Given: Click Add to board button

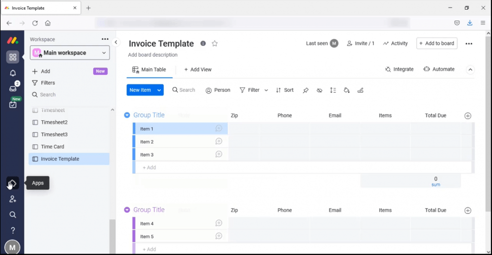Looking at the screenshot, I should click(436, 44).
